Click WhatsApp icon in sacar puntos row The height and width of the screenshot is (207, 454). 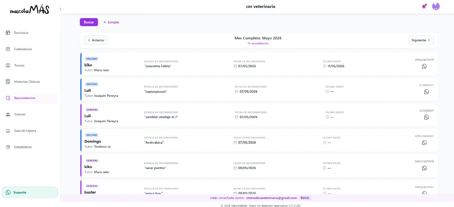tap(424, 168)
